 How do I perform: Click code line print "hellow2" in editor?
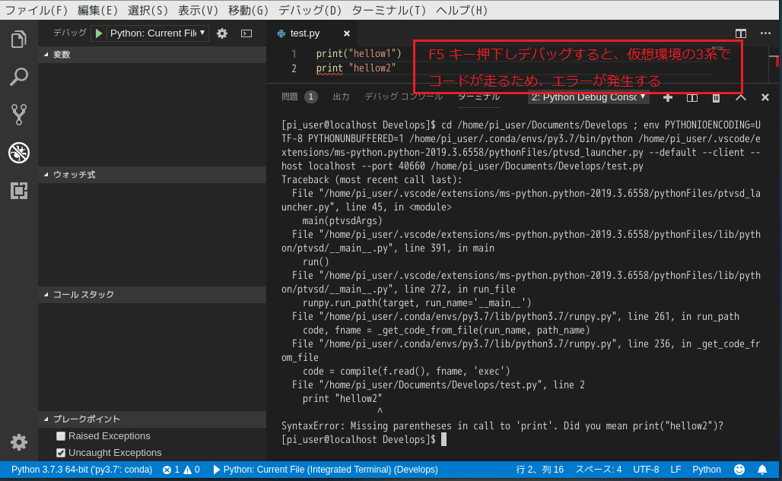pos(355,68)
